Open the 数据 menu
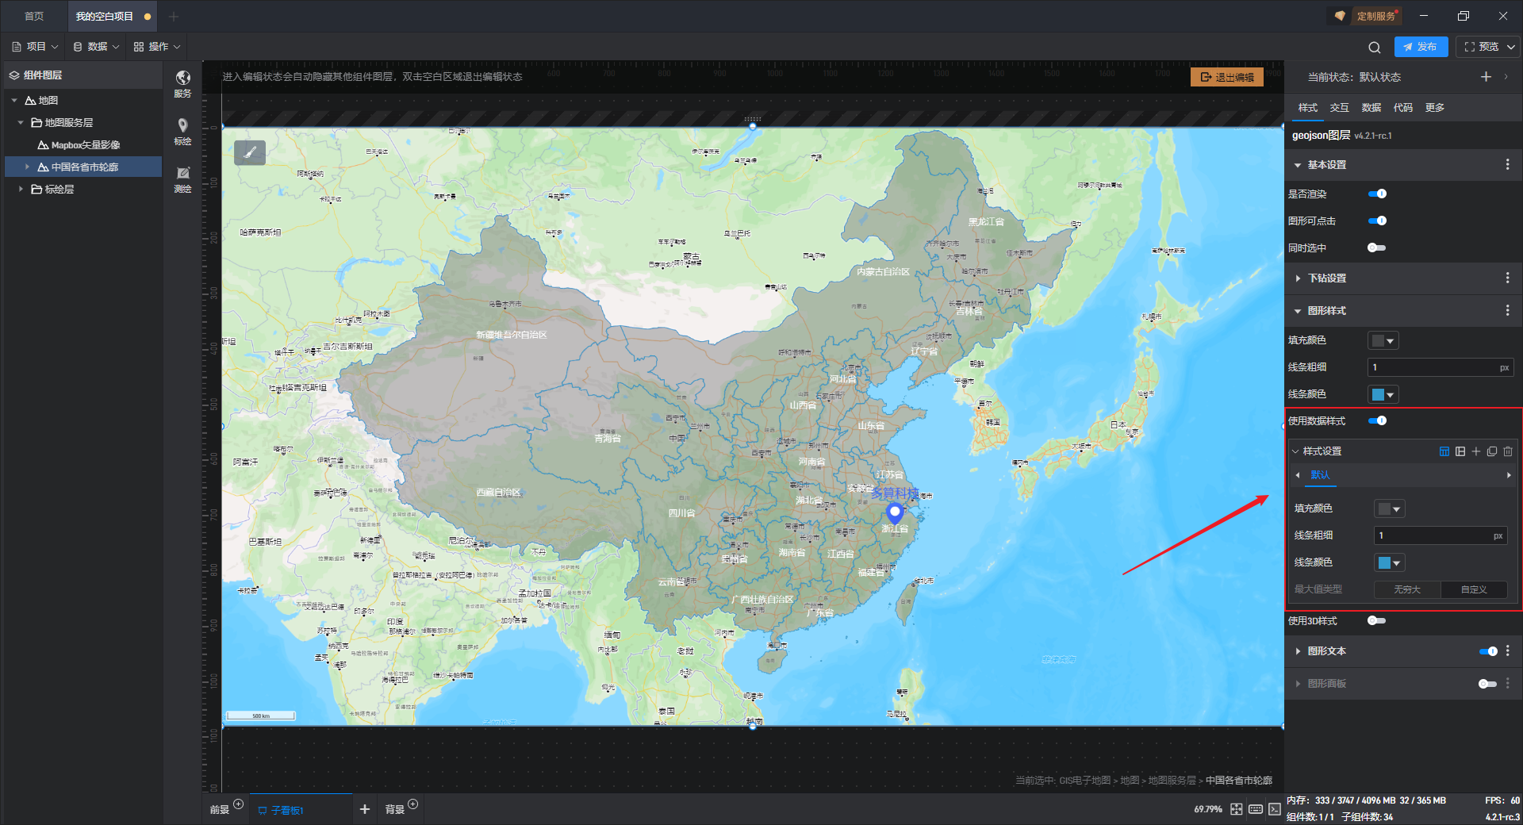 (96, 47)
